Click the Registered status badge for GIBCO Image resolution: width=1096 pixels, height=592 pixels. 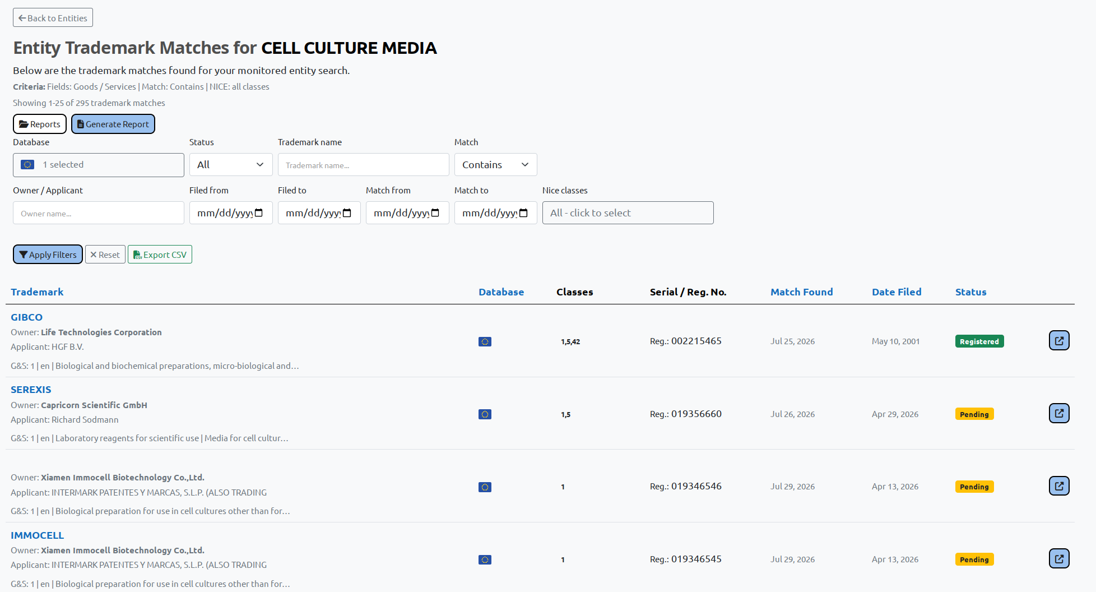click(979, 341)
